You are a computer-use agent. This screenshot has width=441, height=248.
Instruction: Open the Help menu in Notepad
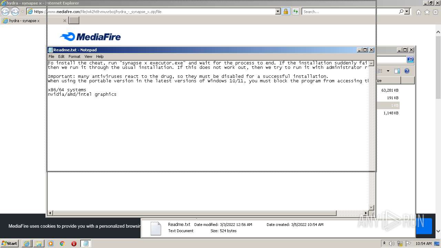pyautogui.click(x=100, y=56)
